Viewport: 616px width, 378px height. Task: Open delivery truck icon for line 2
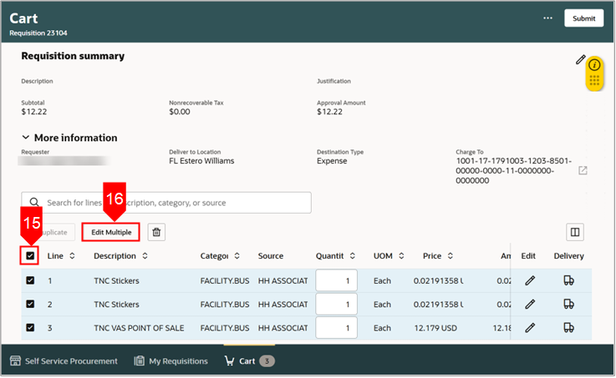click(x=568, y=305)
